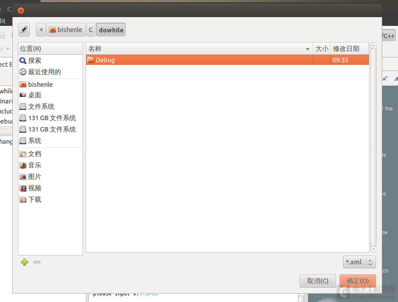Sort by Modified date (修改日期) column

point(350,49)
